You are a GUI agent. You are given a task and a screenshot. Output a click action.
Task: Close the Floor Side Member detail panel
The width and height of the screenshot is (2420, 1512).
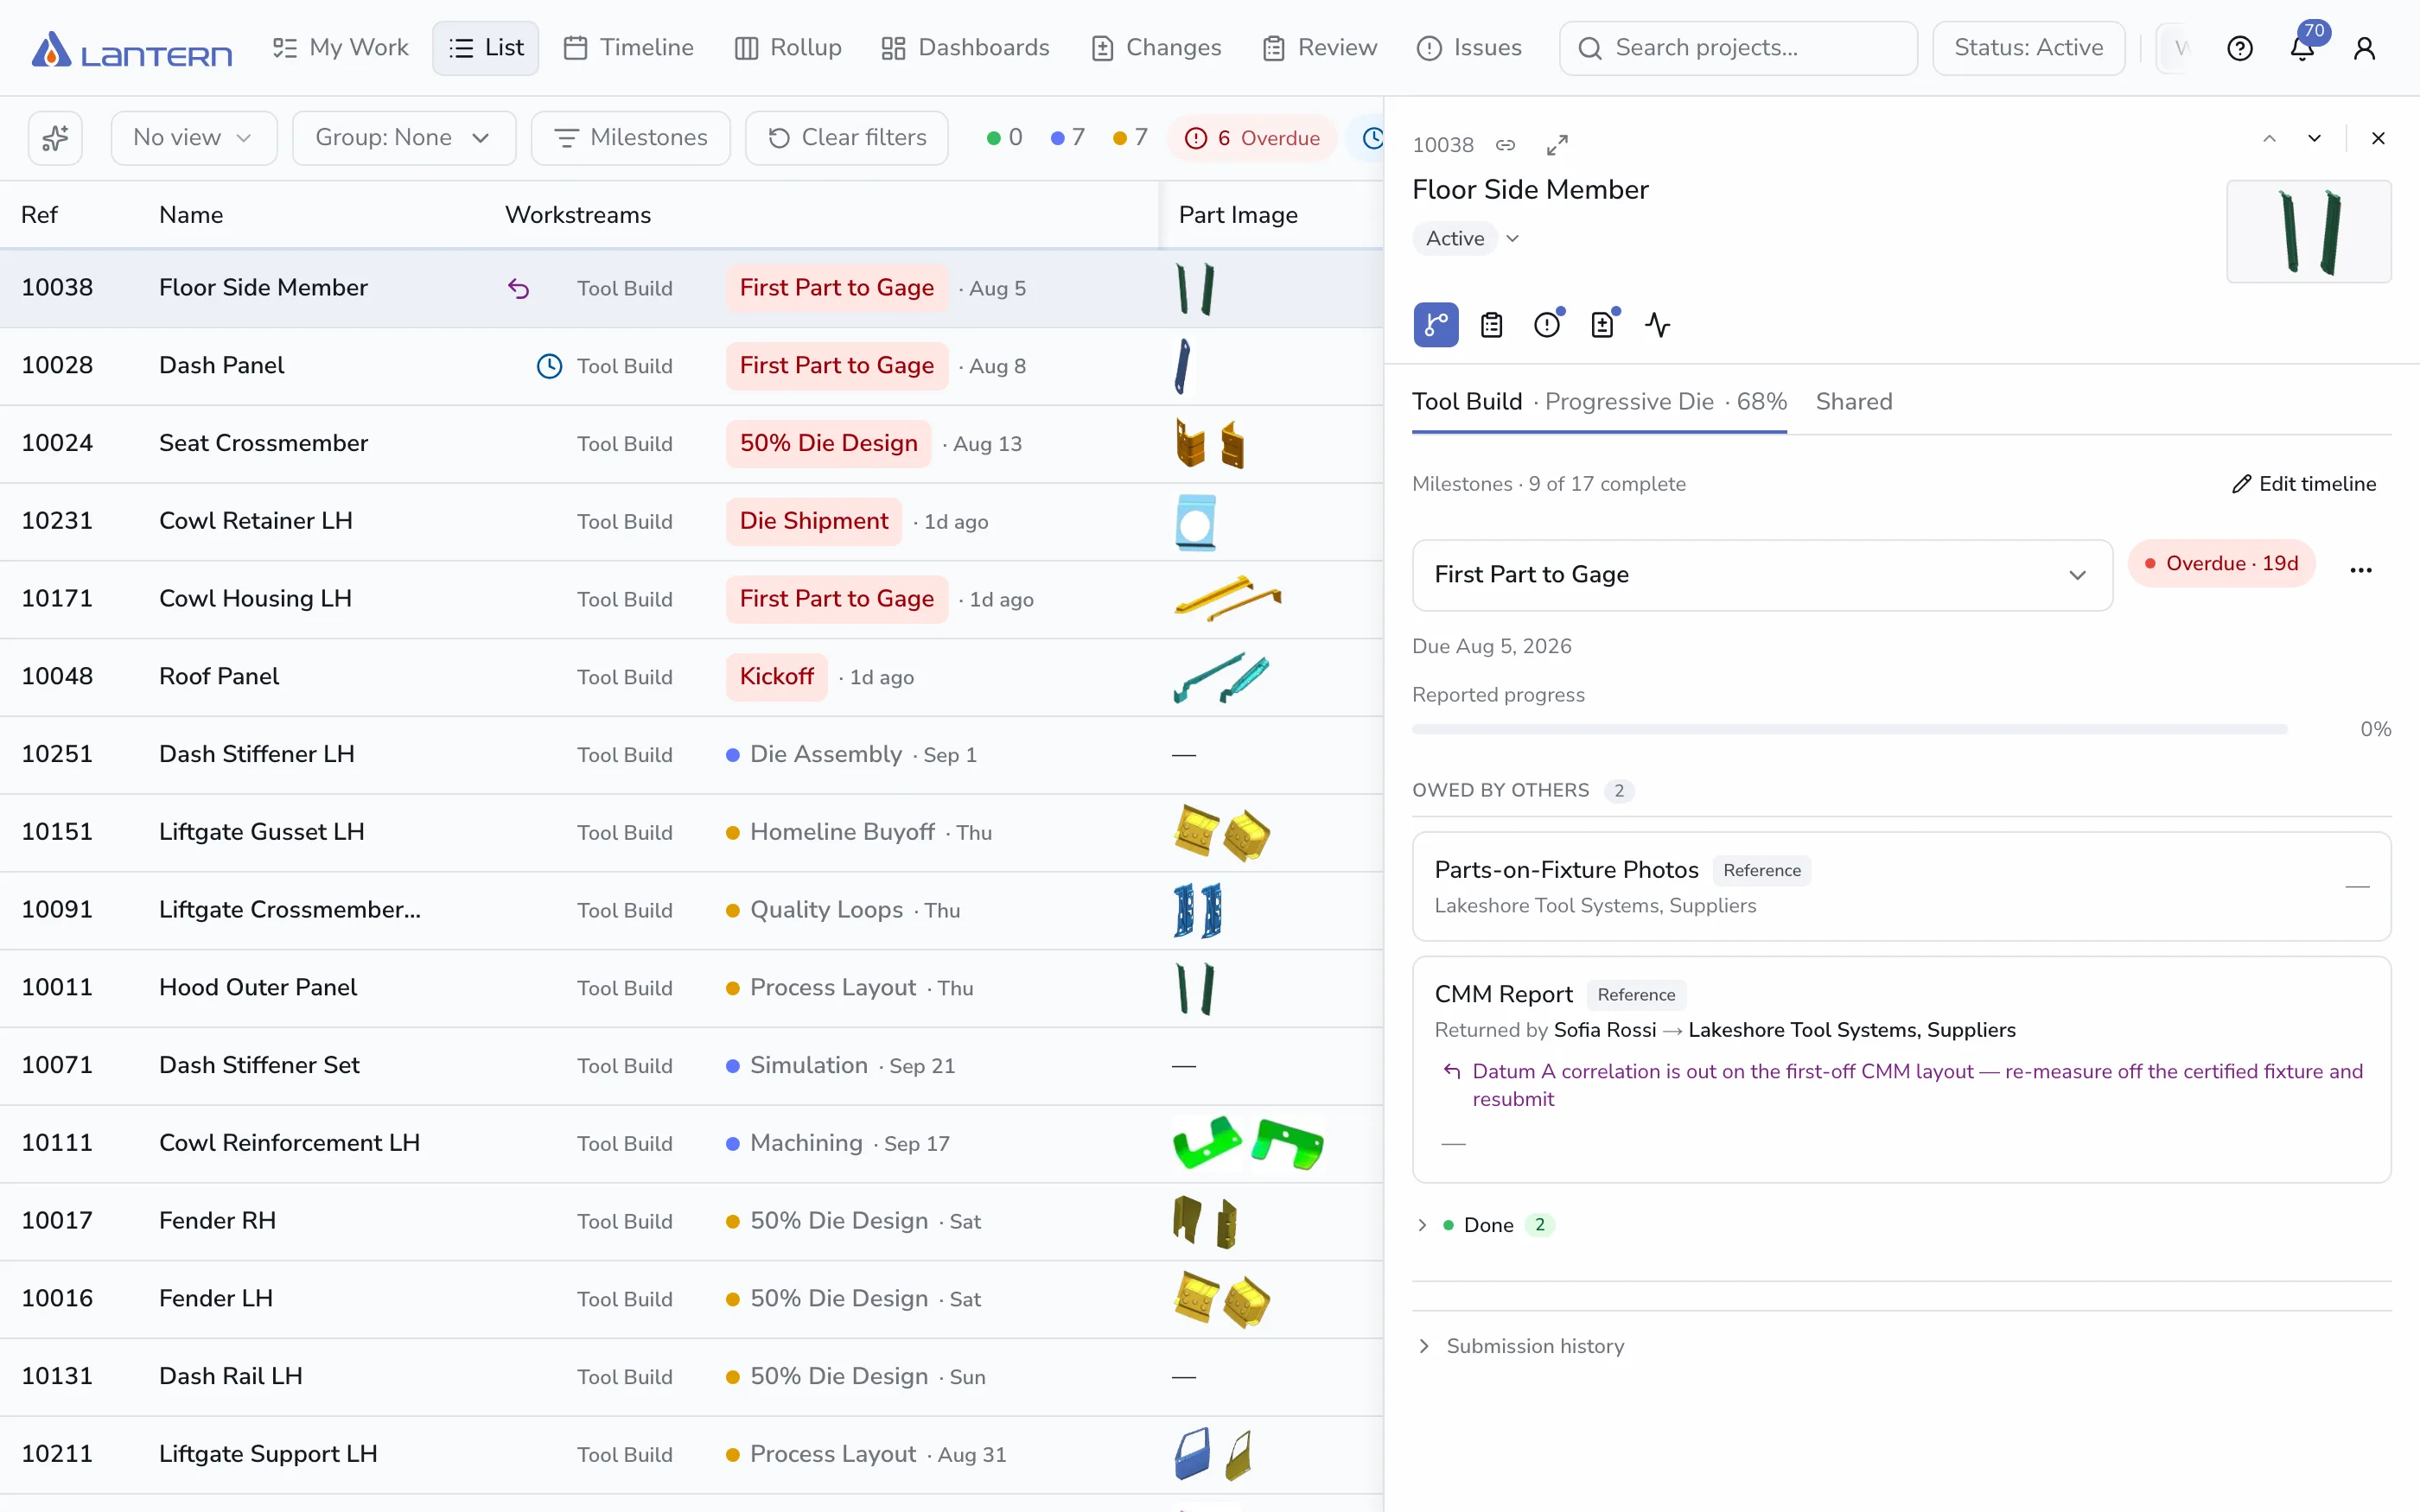point(2378,138)
